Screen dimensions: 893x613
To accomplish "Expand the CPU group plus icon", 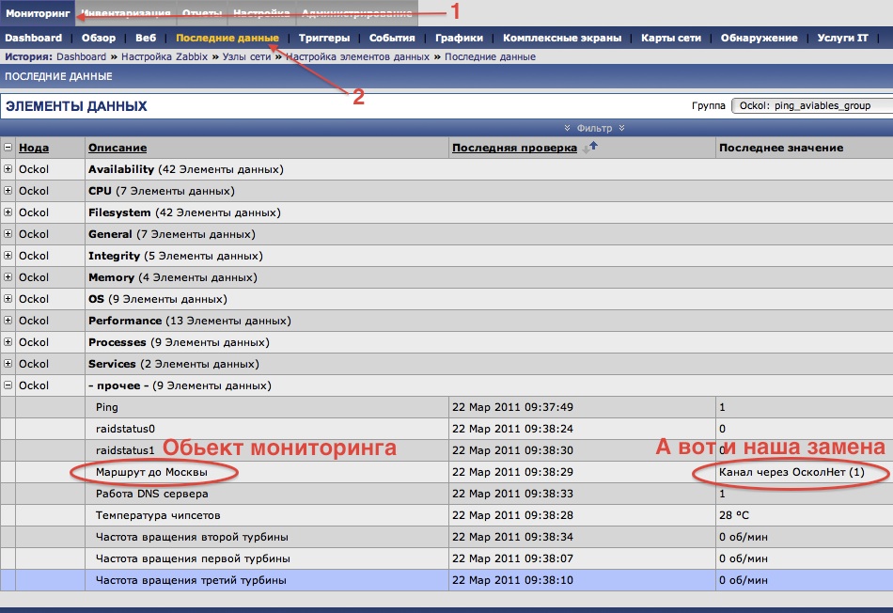I will tap(8, 191).
